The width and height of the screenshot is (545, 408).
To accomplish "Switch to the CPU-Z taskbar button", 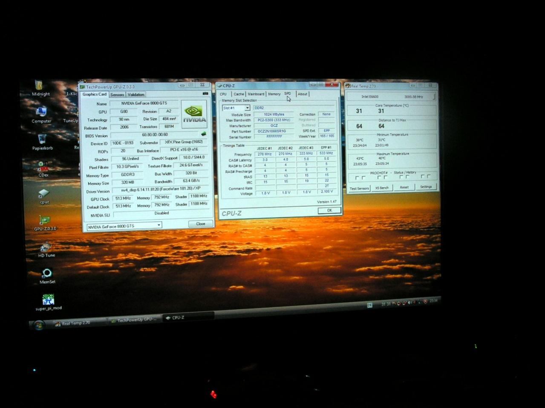I will [x=188, y=317].
